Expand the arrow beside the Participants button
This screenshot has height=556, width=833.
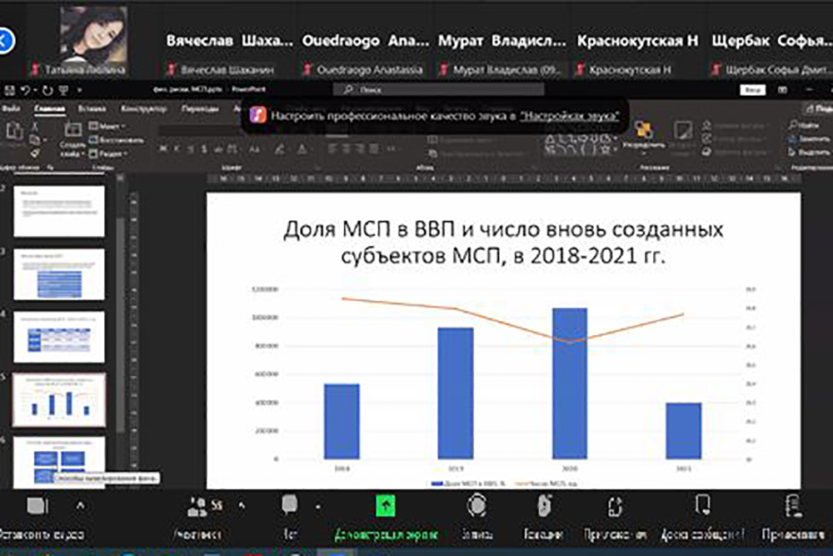(x=242, y=505)
